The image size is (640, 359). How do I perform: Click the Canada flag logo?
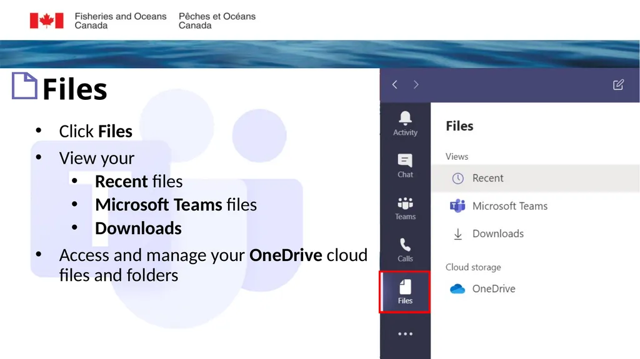[x=46, y=21]
